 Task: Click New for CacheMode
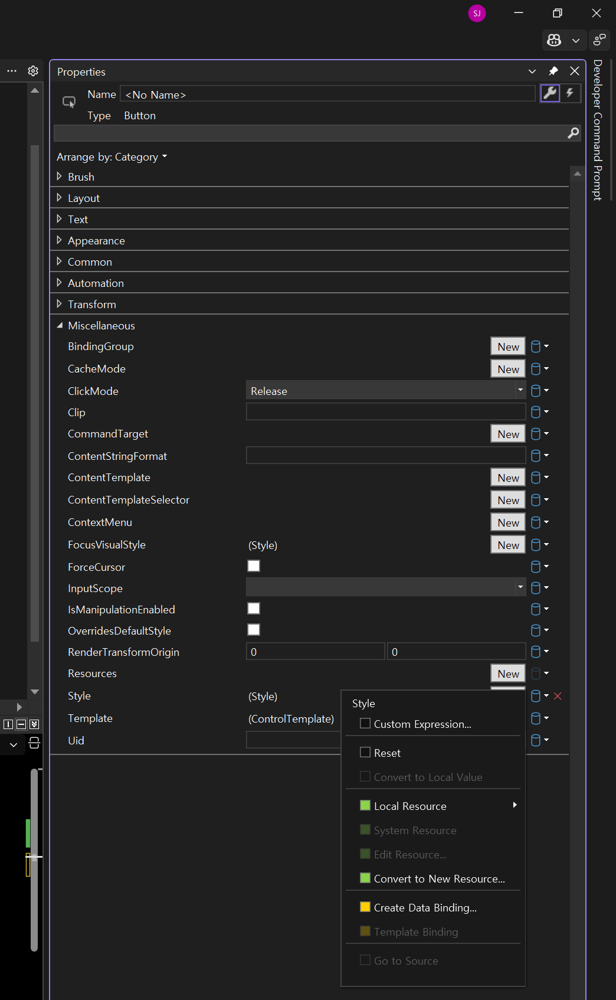508,369
